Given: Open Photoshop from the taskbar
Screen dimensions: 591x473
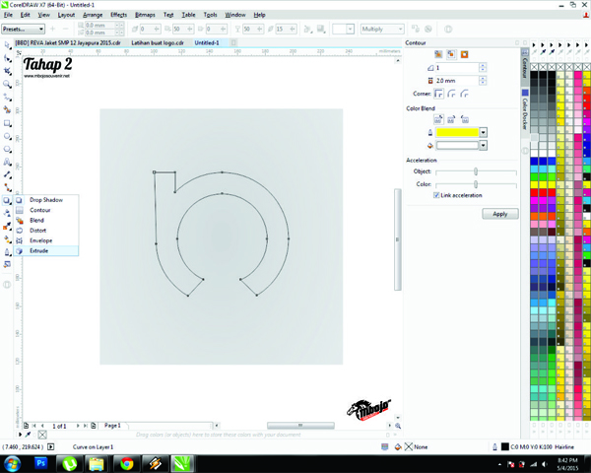Looking at the screenshot, I should [x=42, y=461].
